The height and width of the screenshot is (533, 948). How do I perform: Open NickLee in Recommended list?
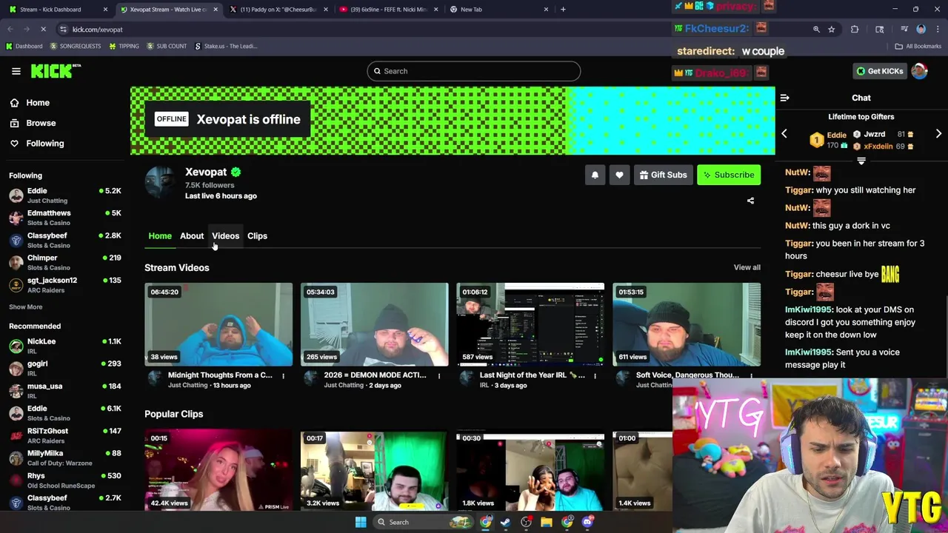click(64, 346)
